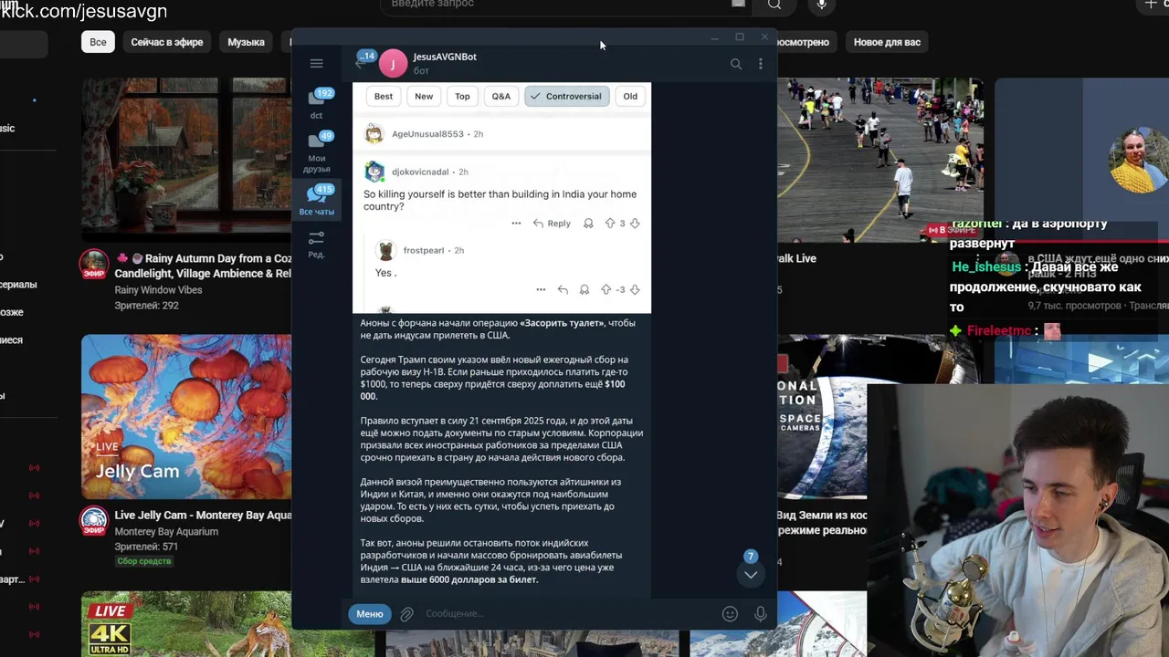Upvote frostpearl's Yes comment

(x=606, y=289)
